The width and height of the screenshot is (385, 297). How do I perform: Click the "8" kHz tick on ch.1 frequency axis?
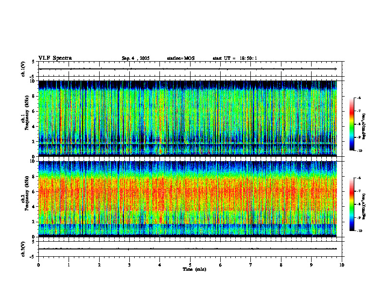pyautogui.click(x=34, y=96)
